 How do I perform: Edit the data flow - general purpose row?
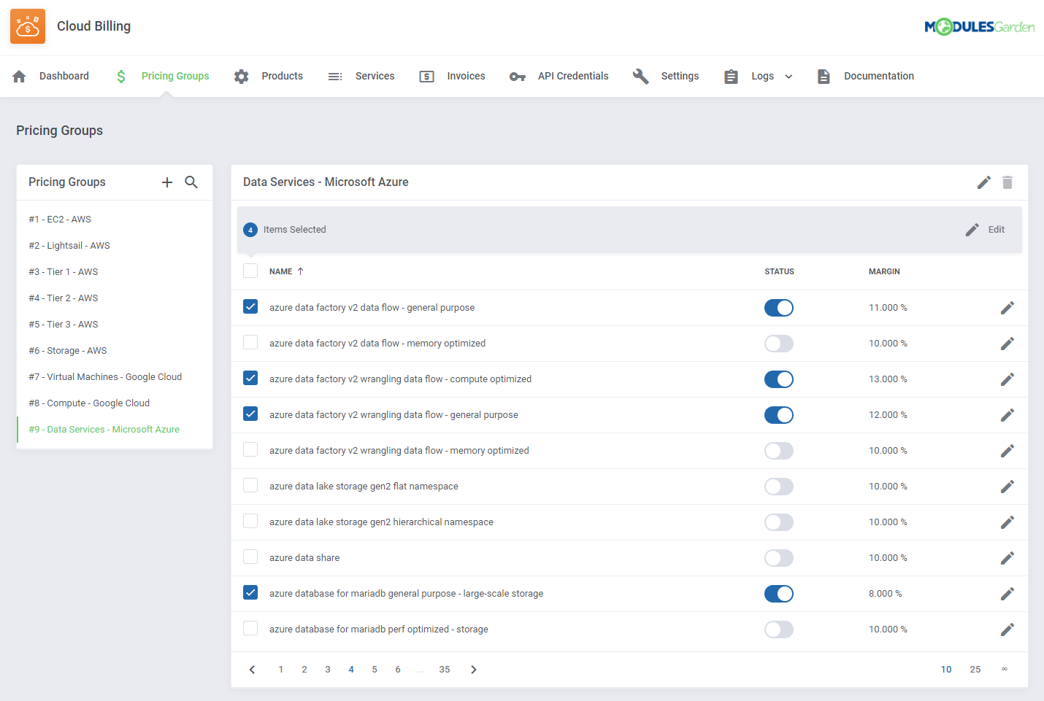[x=1007, y=308]
